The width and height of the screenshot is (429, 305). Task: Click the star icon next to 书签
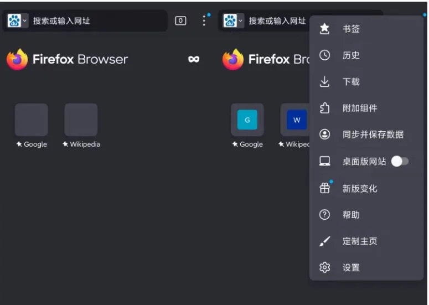tap(325, 29)
